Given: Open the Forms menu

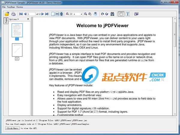Looking at the screenshot, I should click(19, 7).
